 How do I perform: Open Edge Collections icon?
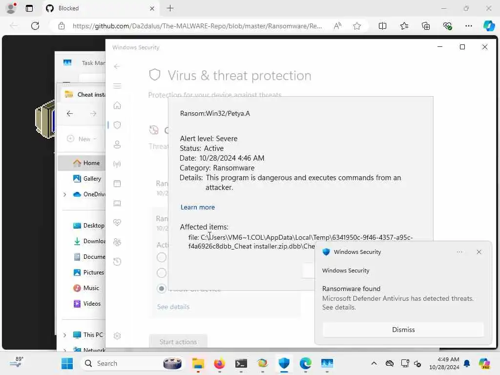click(x=426, y=26)
